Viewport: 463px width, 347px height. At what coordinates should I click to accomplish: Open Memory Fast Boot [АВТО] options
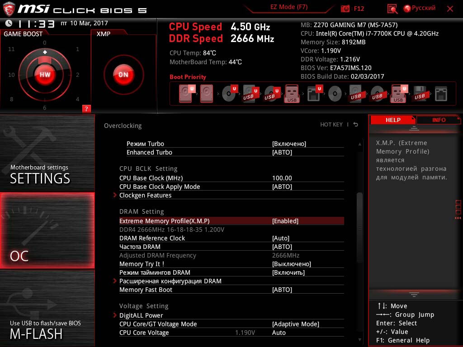(282, 290)
